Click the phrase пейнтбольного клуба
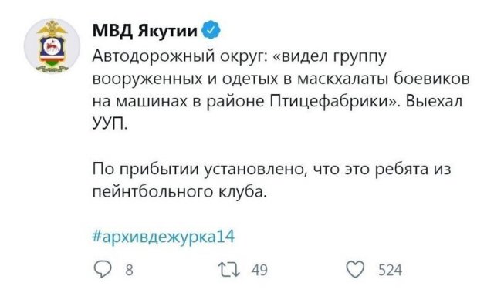Screen dimensions: 494x293 (x=180, y=192)
